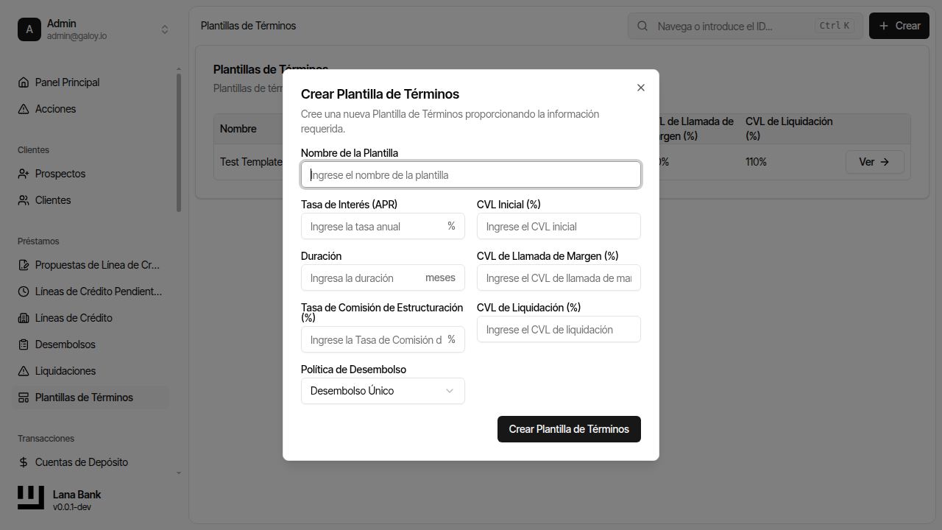Open Líneas de Crédito via its building icon
942x530 pixels.
click(x=24, y=317)
